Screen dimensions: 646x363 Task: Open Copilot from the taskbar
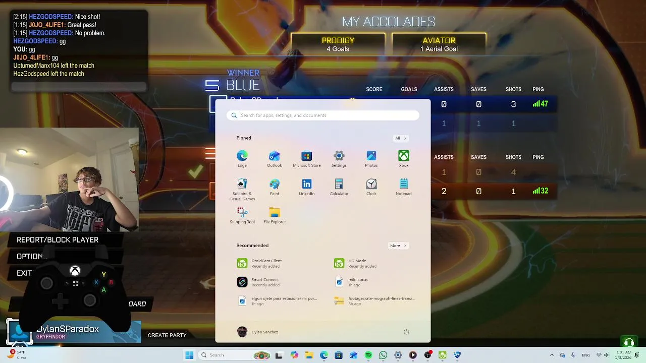294,355
